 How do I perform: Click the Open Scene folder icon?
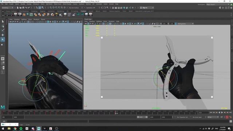click(x=20, y=8)
